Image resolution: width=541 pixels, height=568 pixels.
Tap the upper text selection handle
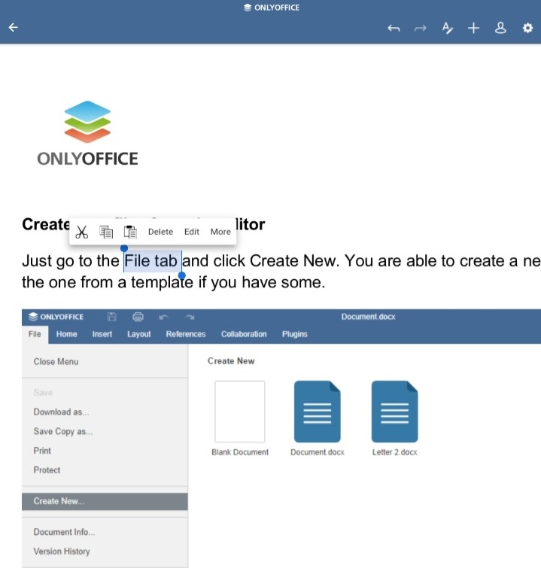(124, 248)
